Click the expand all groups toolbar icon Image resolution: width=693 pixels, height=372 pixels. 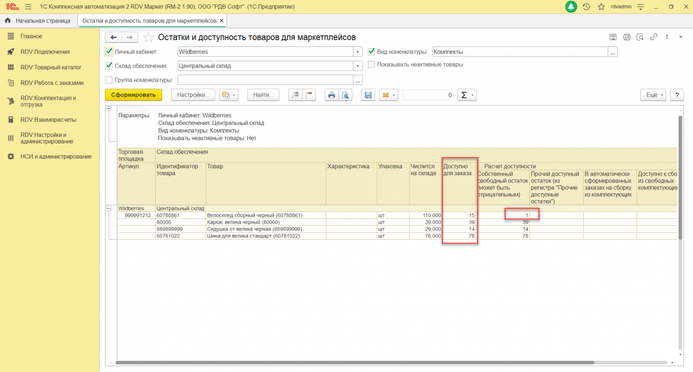[295, 95]
